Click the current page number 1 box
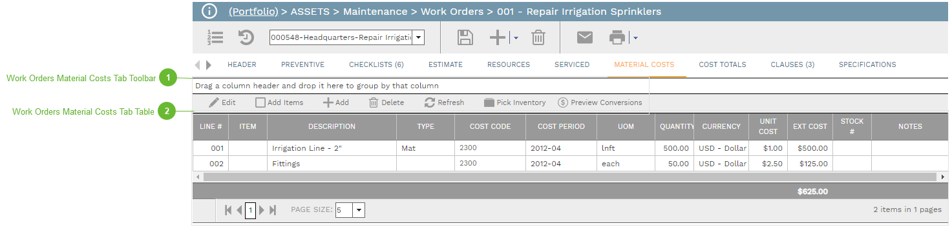The width and height of the screenshot is (952, 232). pos(250,210)
